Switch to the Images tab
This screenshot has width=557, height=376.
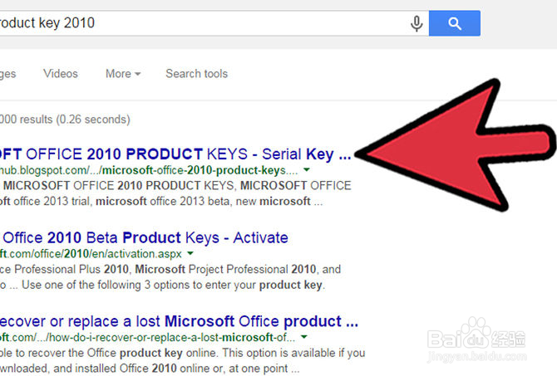(x=7, y=74)
